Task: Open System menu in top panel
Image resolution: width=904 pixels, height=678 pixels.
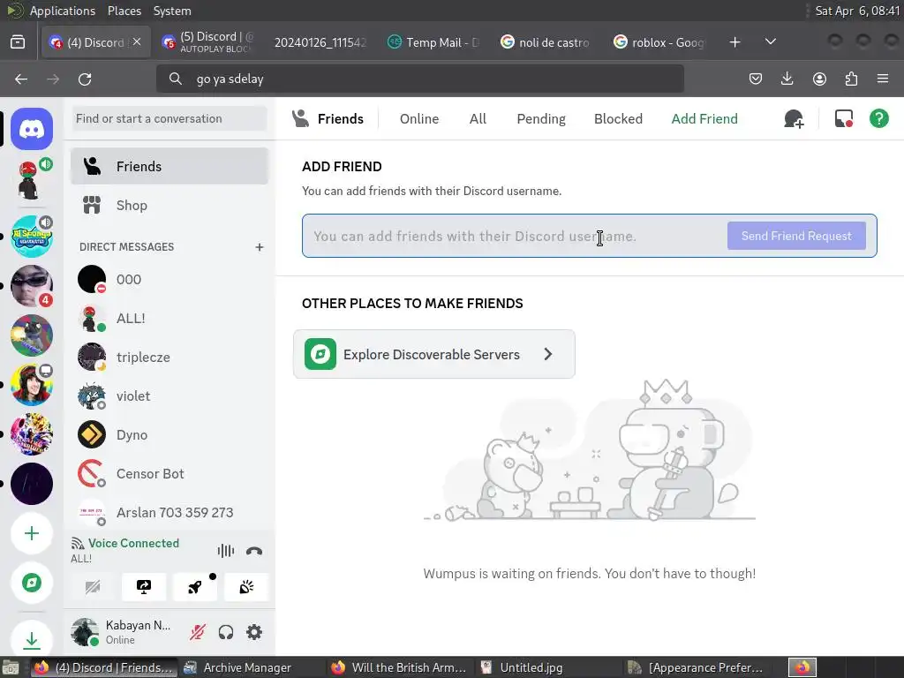Action: click(x=172, y=11)
